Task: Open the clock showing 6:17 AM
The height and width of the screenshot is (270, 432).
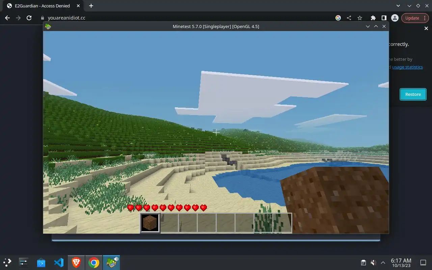Action: tap(401, 263)
